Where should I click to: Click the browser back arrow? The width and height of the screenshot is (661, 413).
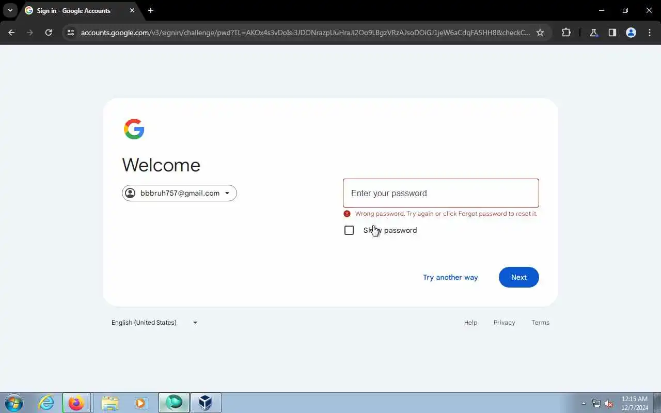[x=11, y=33]
